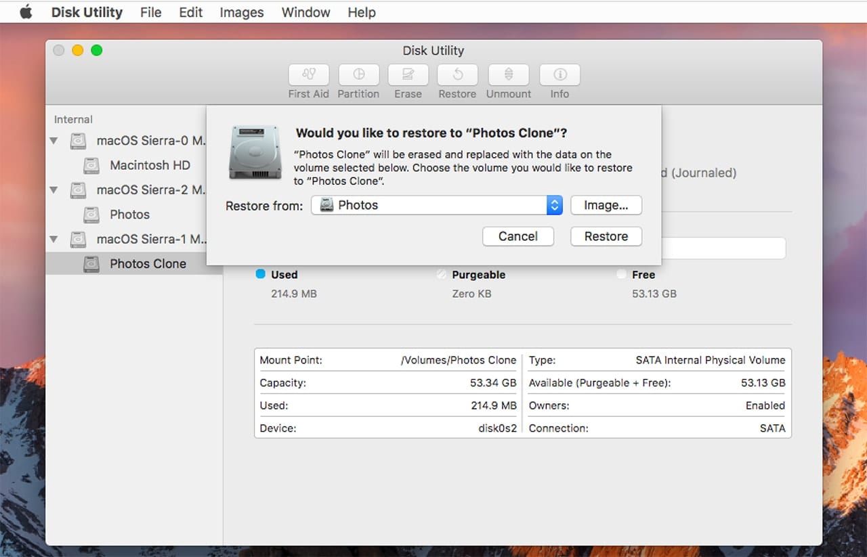Click the First Aid toolbar icon
This screenshot has height=557, width=867.
pos(308,75)
